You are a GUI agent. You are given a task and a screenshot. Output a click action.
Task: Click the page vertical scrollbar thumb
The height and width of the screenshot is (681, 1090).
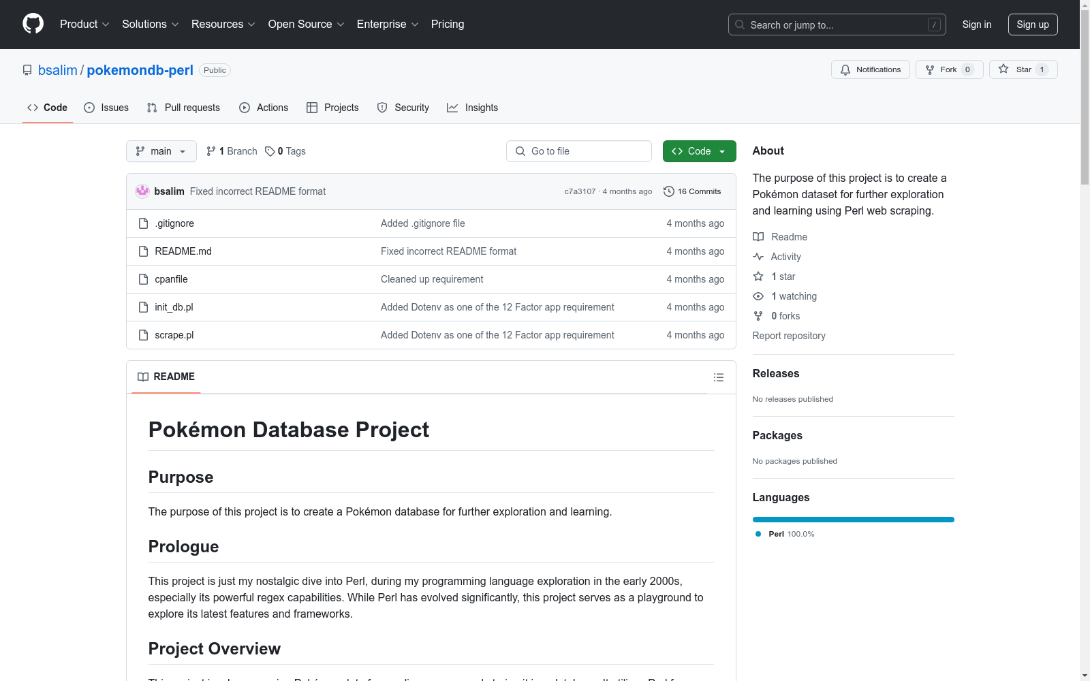[1085, 97]
